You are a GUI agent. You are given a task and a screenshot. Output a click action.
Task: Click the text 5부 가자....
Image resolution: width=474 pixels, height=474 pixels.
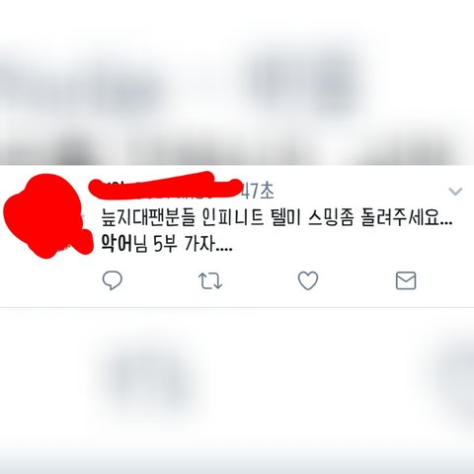tap(185, 244)
